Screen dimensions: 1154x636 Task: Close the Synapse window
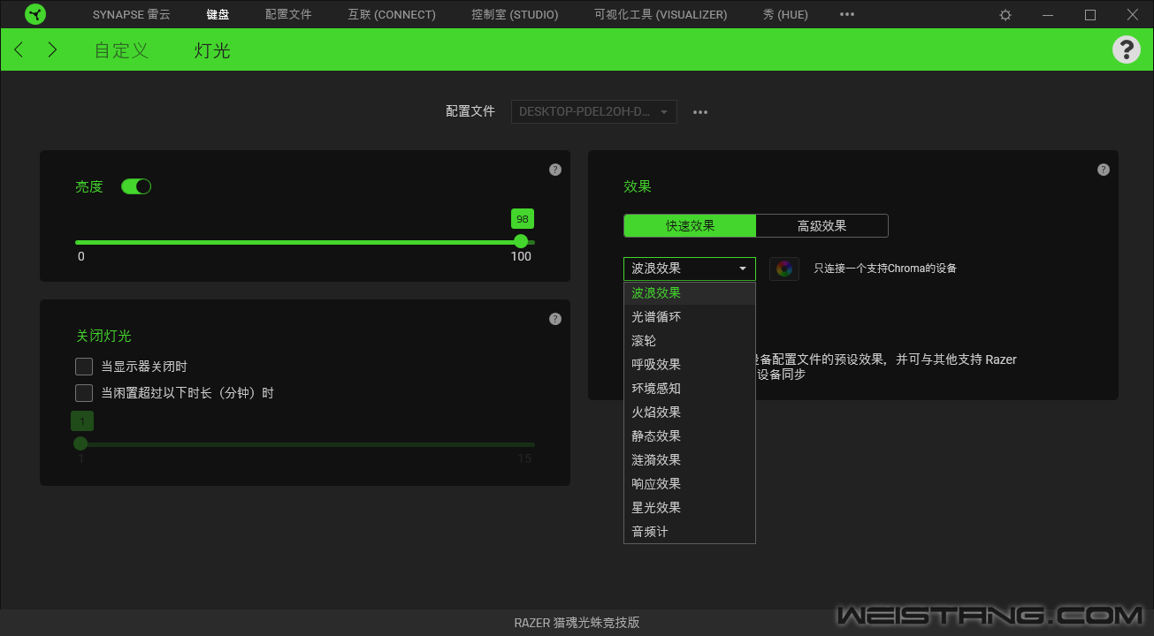coord(1133,15)
